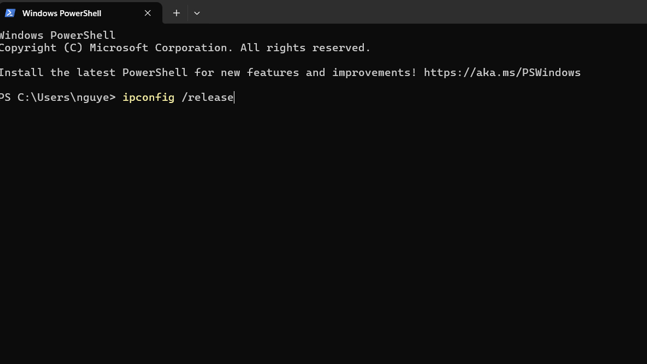Click the PowerShell icon in the tab
The height and width of the screenshot is (364, 647).
point(10,13)
